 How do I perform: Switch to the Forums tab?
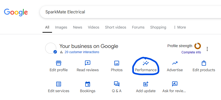[138, 27]
